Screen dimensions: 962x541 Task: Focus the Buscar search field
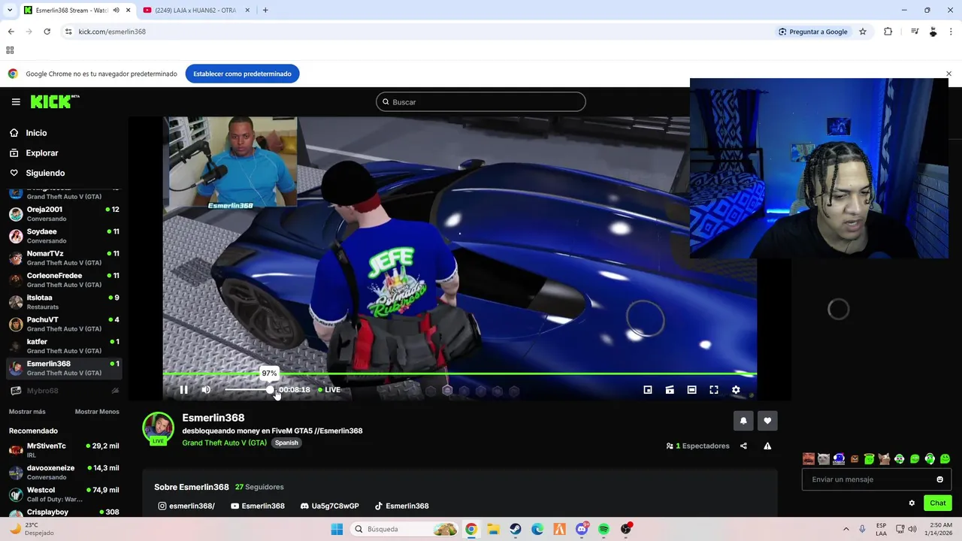481,102
